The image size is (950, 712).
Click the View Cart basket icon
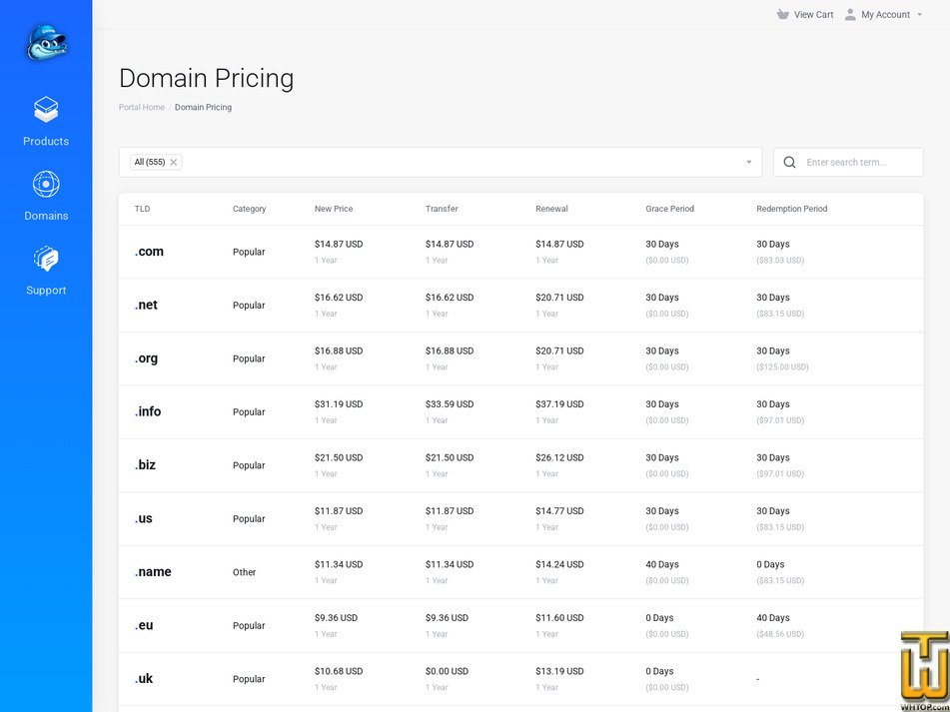pyautogui.click(x=782, y=15)
